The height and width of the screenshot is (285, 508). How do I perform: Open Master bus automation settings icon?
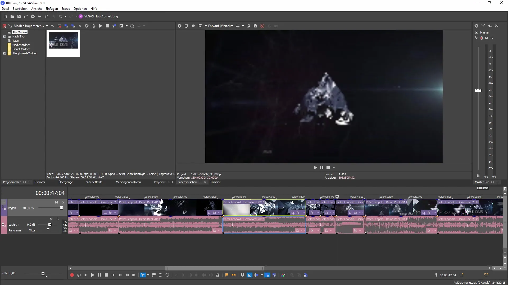pos(481,38)
